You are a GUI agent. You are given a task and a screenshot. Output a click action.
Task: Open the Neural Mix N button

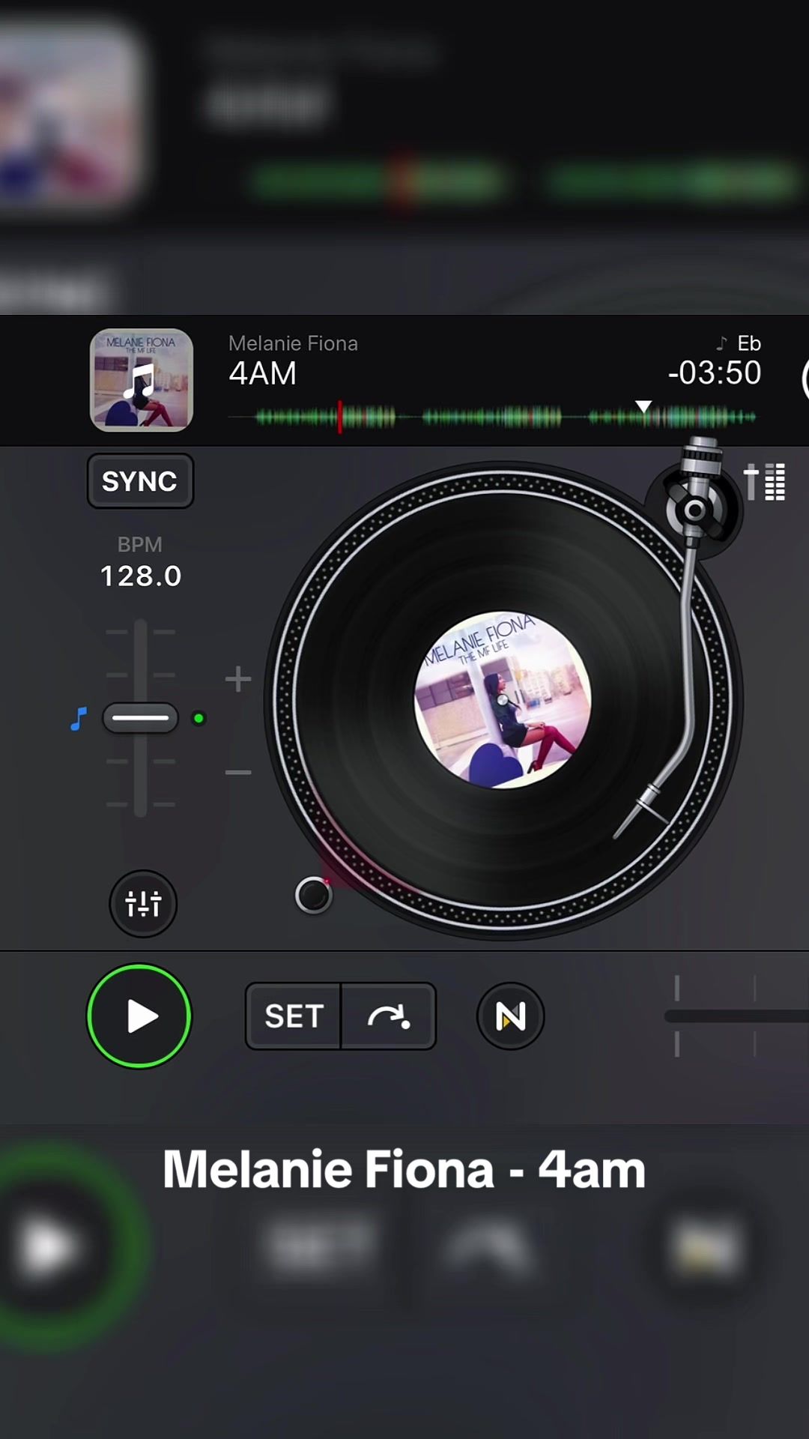click(x=510, y=1016)
